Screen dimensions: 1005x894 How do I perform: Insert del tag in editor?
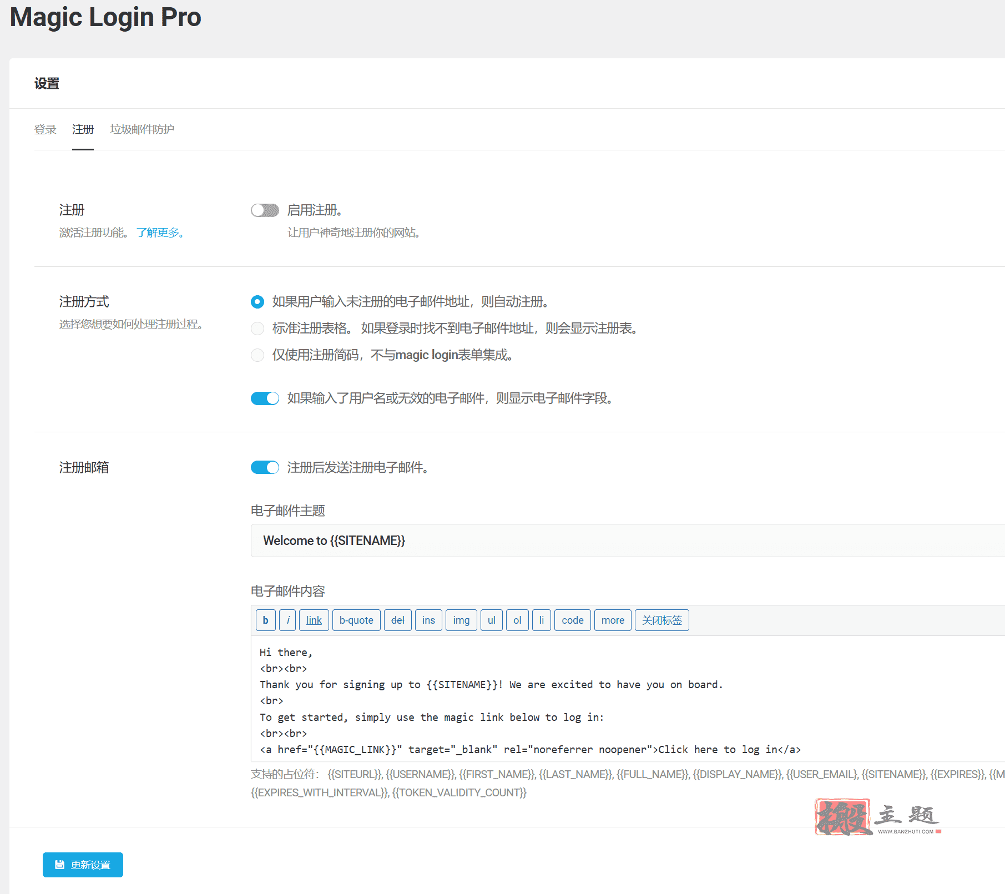[x=398, y=620]
